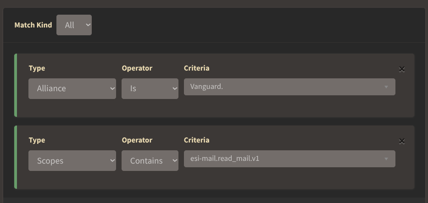The width and height of the screenshot is (428, 203).
Task: Change the "Contains" operator dropdown
Action: coord(150,161)
